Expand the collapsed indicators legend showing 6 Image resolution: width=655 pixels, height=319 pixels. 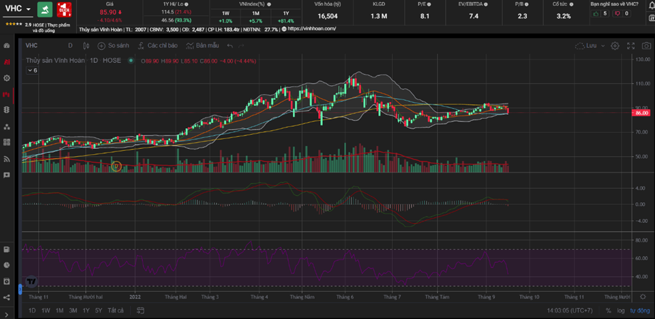(x=32, y=70)
